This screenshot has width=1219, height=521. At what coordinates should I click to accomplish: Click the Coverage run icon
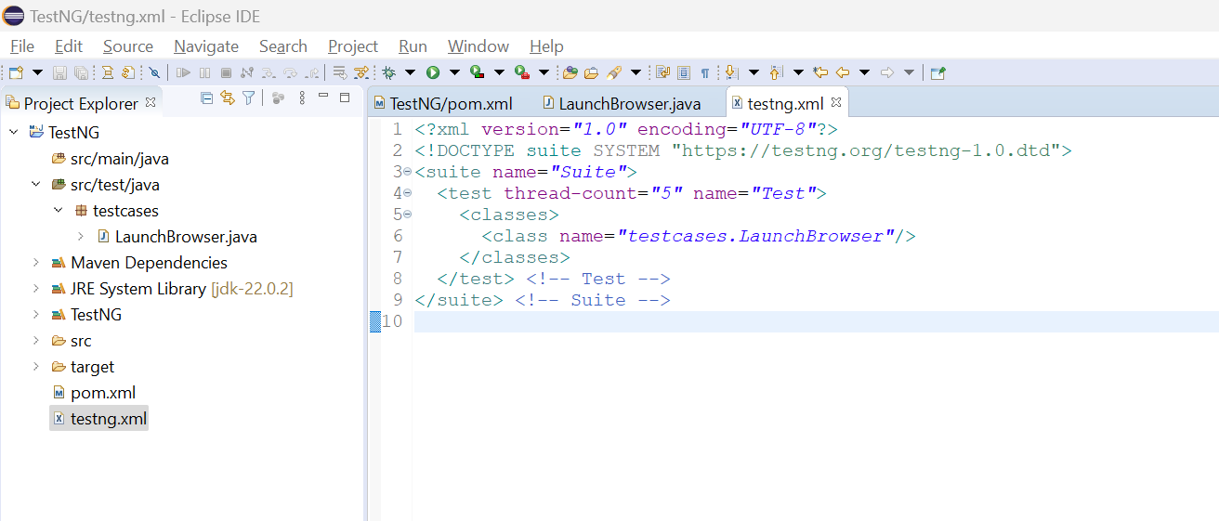477,72
